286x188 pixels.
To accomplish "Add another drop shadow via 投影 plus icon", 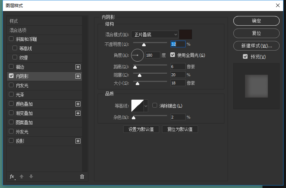I will point(78,141).
